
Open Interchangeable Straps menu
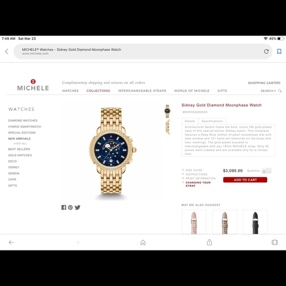point(142,91)
